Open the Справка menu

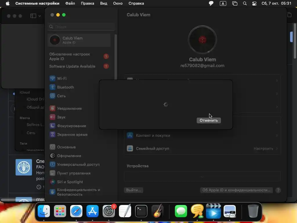click(136, 3)
